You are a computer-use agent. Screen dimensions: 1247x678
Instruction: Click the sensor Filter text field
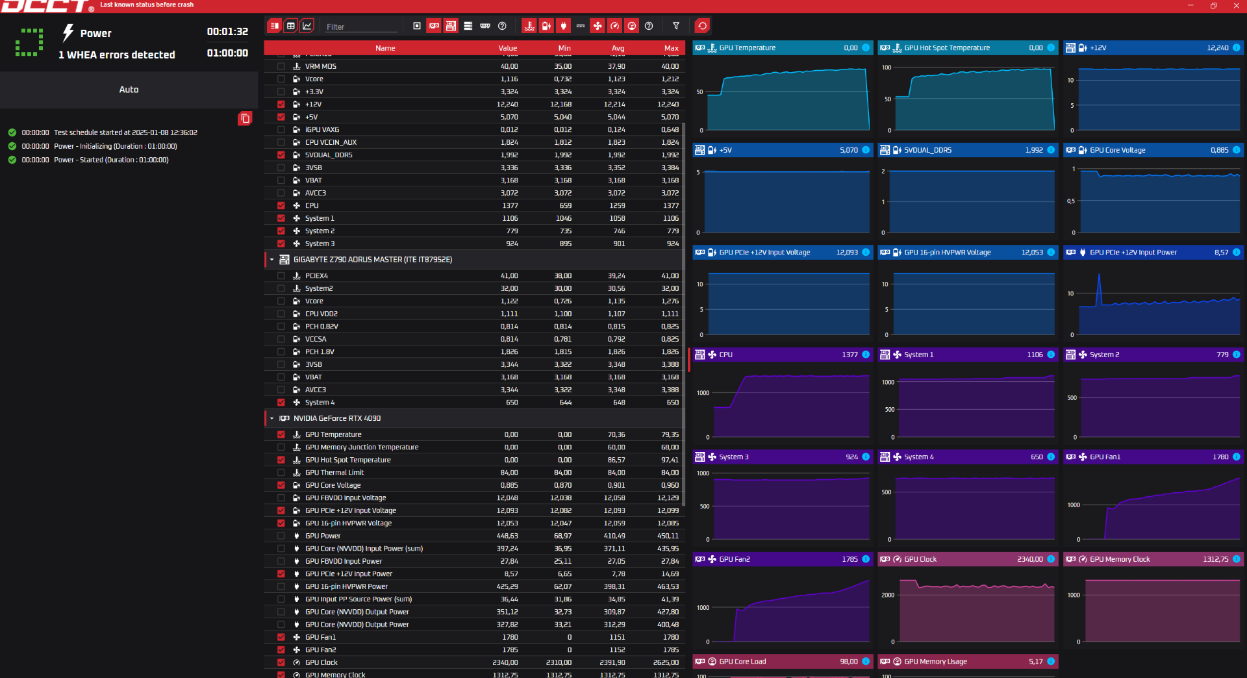click(361, 27)
